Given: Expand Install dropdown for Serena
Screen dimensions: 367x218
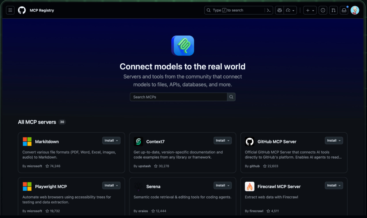Looking at the screenshot, I should [x=223, y=185].
